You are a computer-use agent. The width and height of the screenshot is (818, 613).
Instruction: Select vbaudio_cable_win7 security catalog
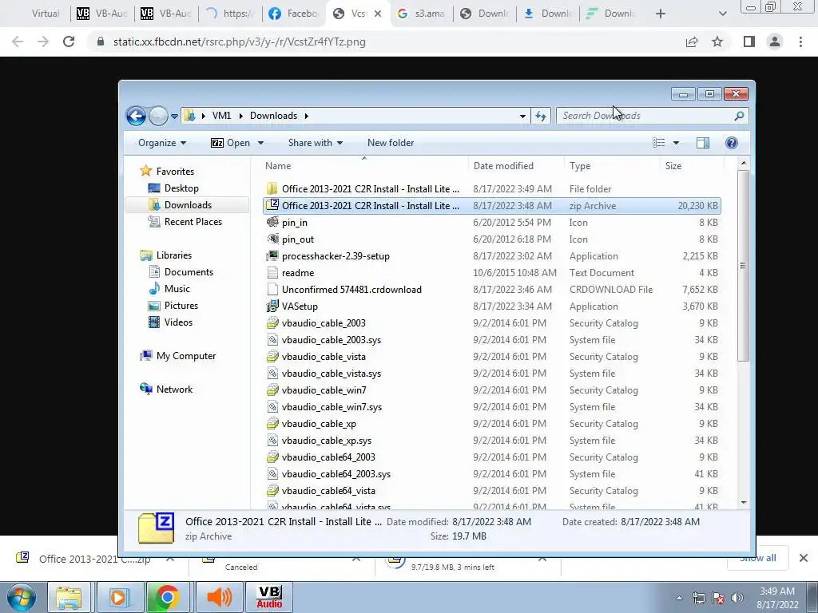point(324,390)
